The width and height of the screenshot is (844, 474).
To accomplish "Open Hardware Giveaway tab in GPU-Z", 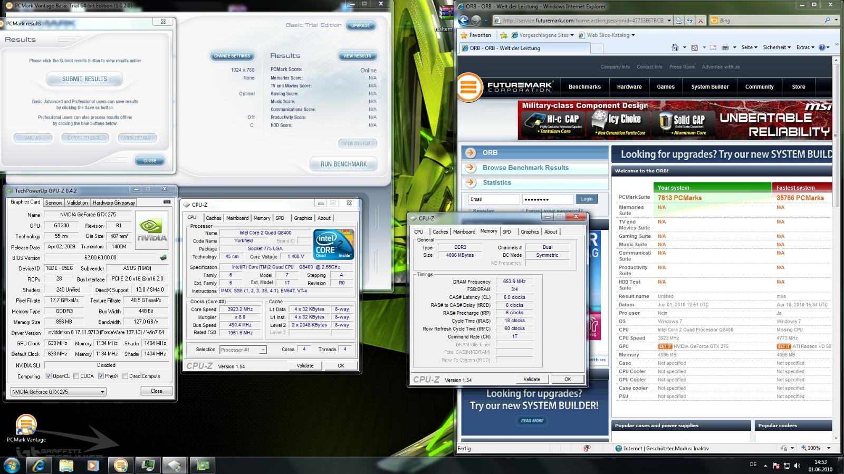I will pos(114,202).
